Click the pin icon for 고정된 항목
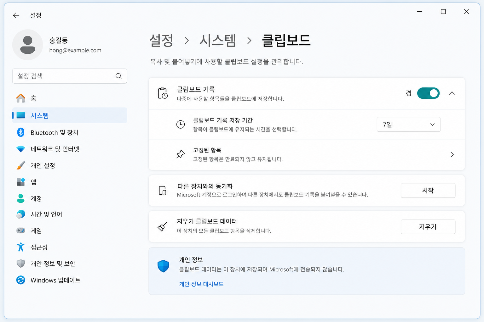Screen dimensions: 484x322 [x=181, y=154]
